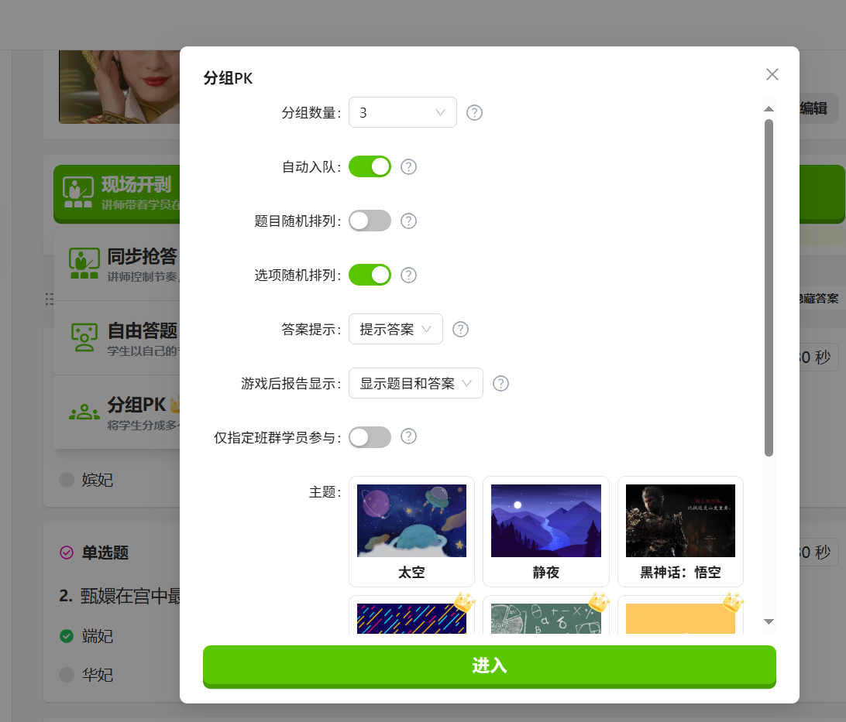The width and height of the screenshot is (846, 722).
Task: Select the 嫔妃 answer radio
Action: tap(67, 480)
